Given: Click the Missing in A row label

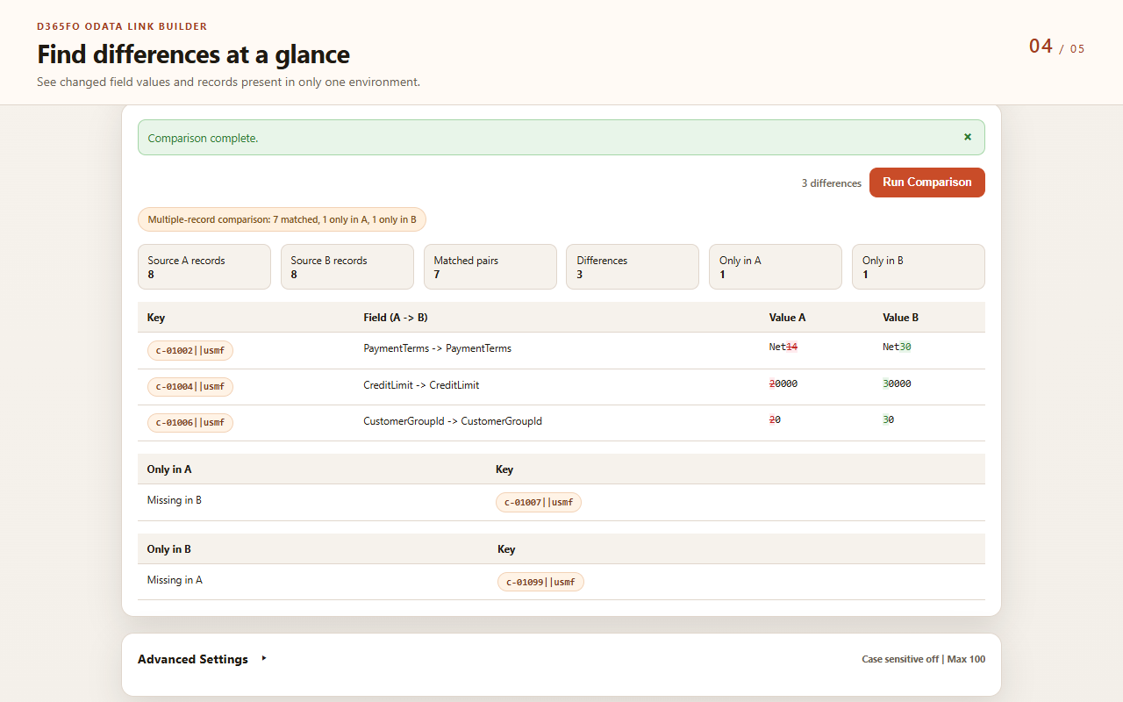Looking at the screenshot, I should pos(175,580).
